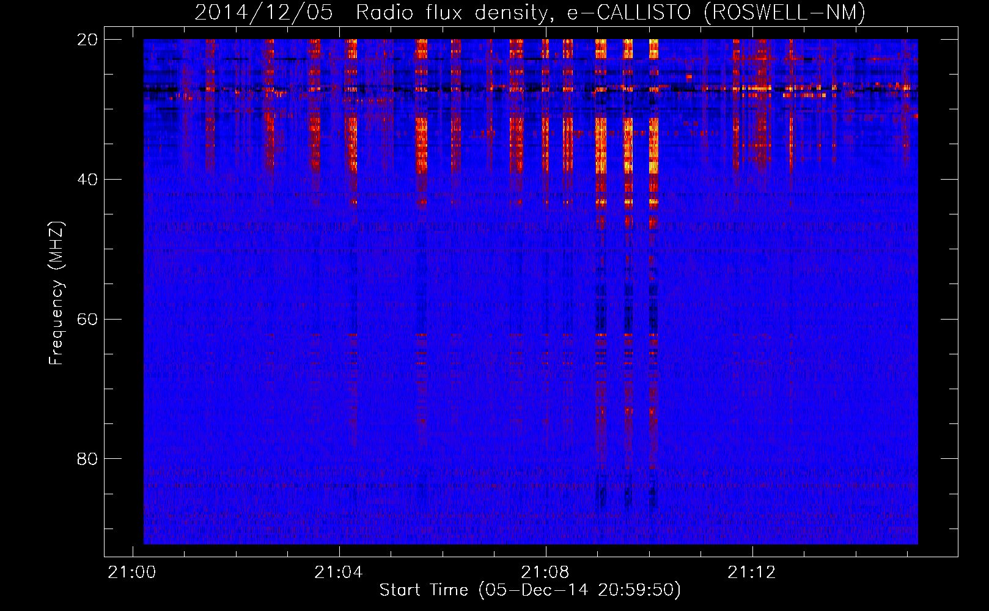The height and width of the screenshot is (611, 989).
Task: Click the time tick label '21:08'
Action: [x=545, y=573]
